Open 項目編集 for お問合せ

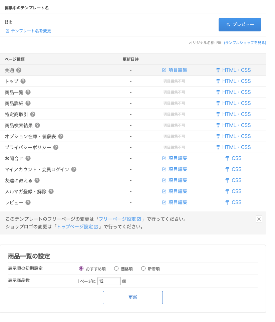[175, 158]
